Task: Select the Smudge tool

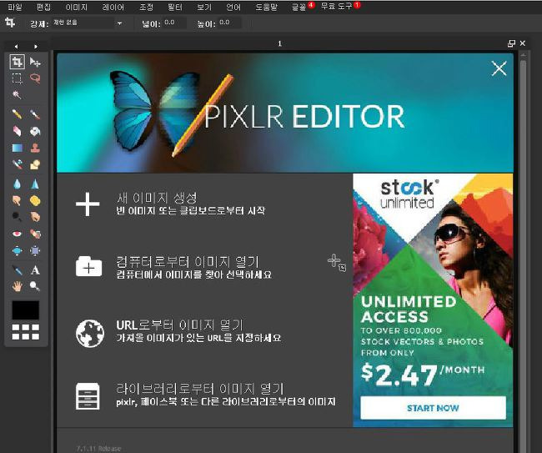Action: point(17,200)
